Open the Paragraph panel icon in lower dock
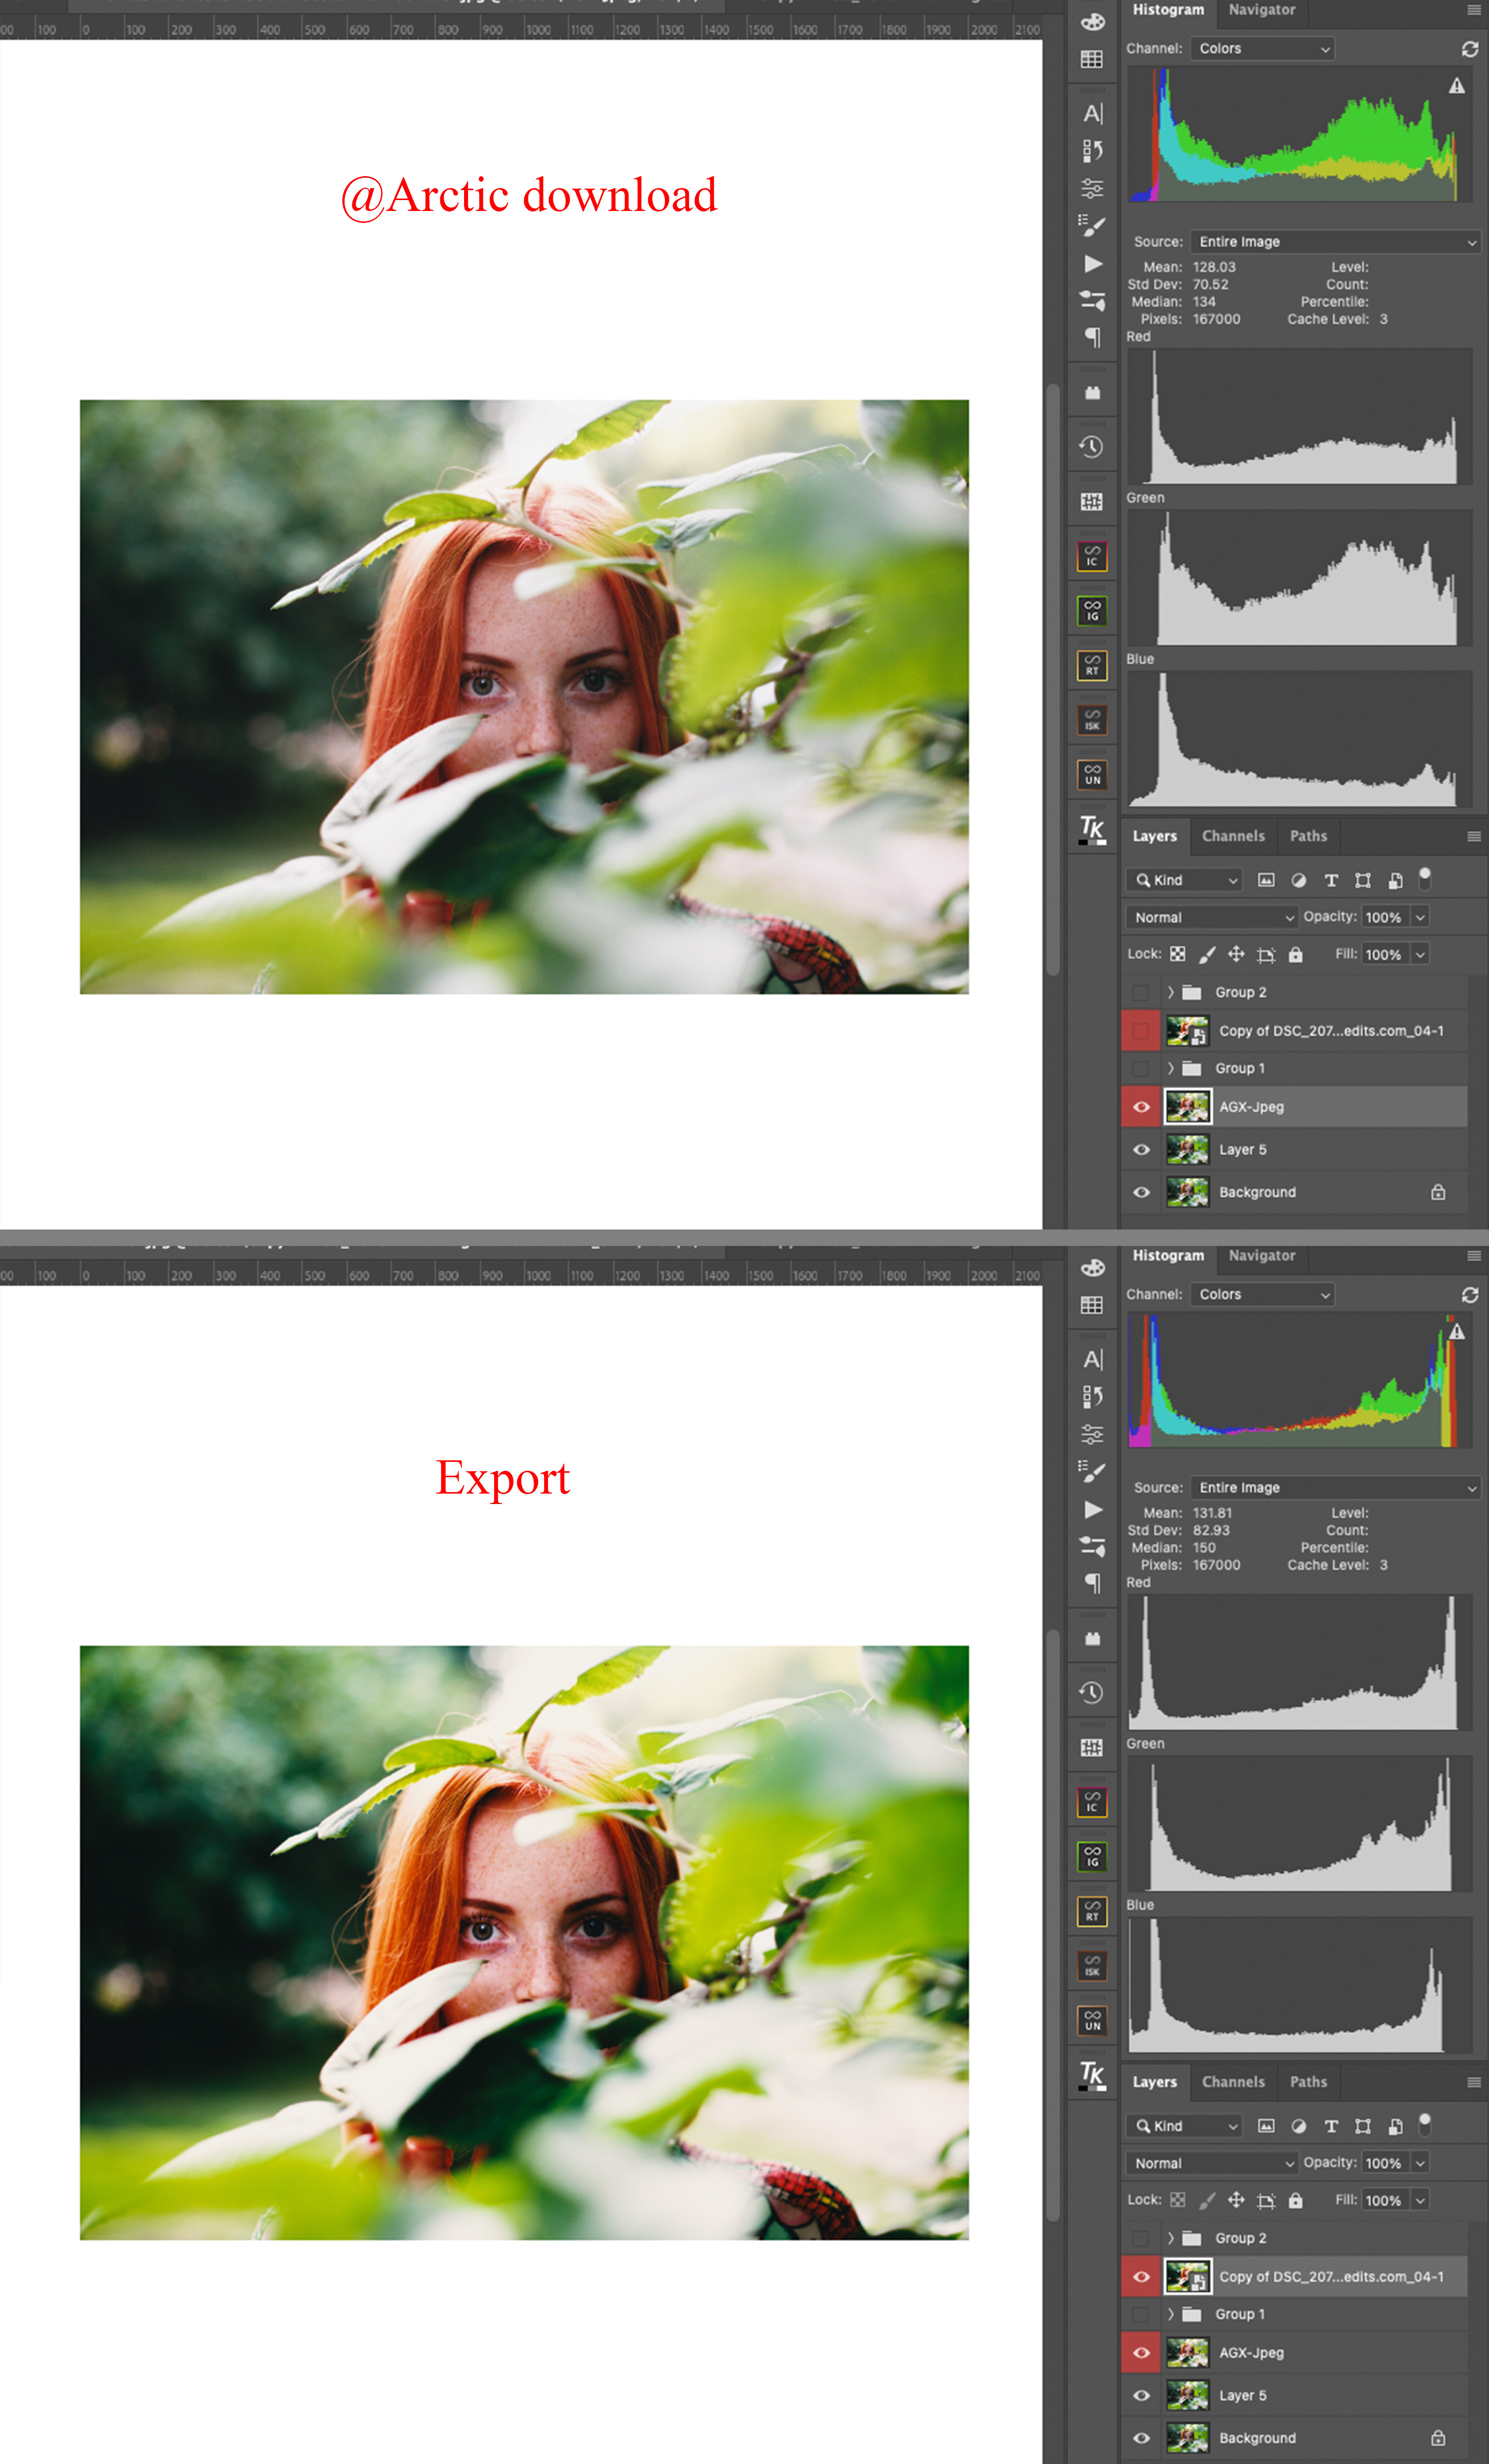This screenshot has height=2464, width=1489. (1093, 1583)
